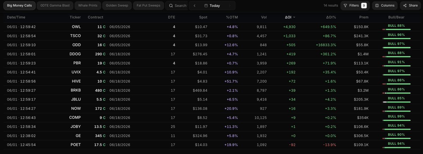The image size is (423, 154).
Task: Click the 12:38:02 timestamp
Action: tap(28, 135)
